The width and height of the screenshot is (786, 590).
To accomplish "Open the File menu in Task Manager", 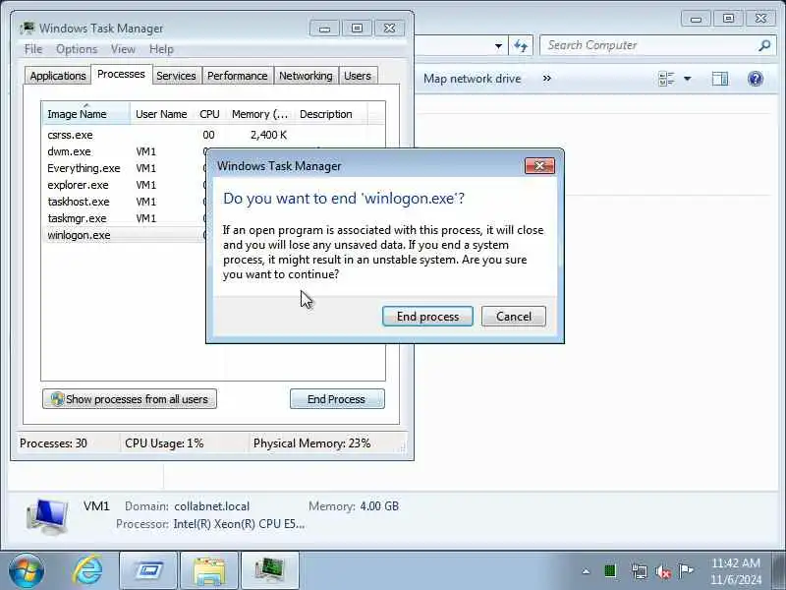I will click(x=33, y=49).
